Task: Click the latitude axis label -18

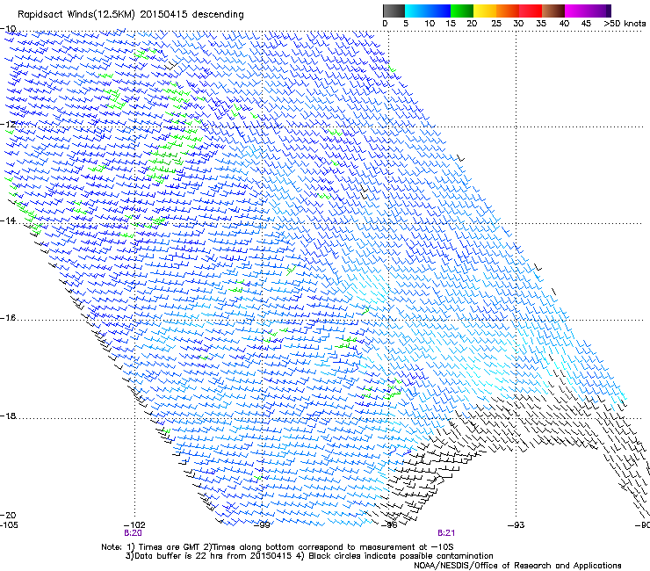Action: (8, 416)
